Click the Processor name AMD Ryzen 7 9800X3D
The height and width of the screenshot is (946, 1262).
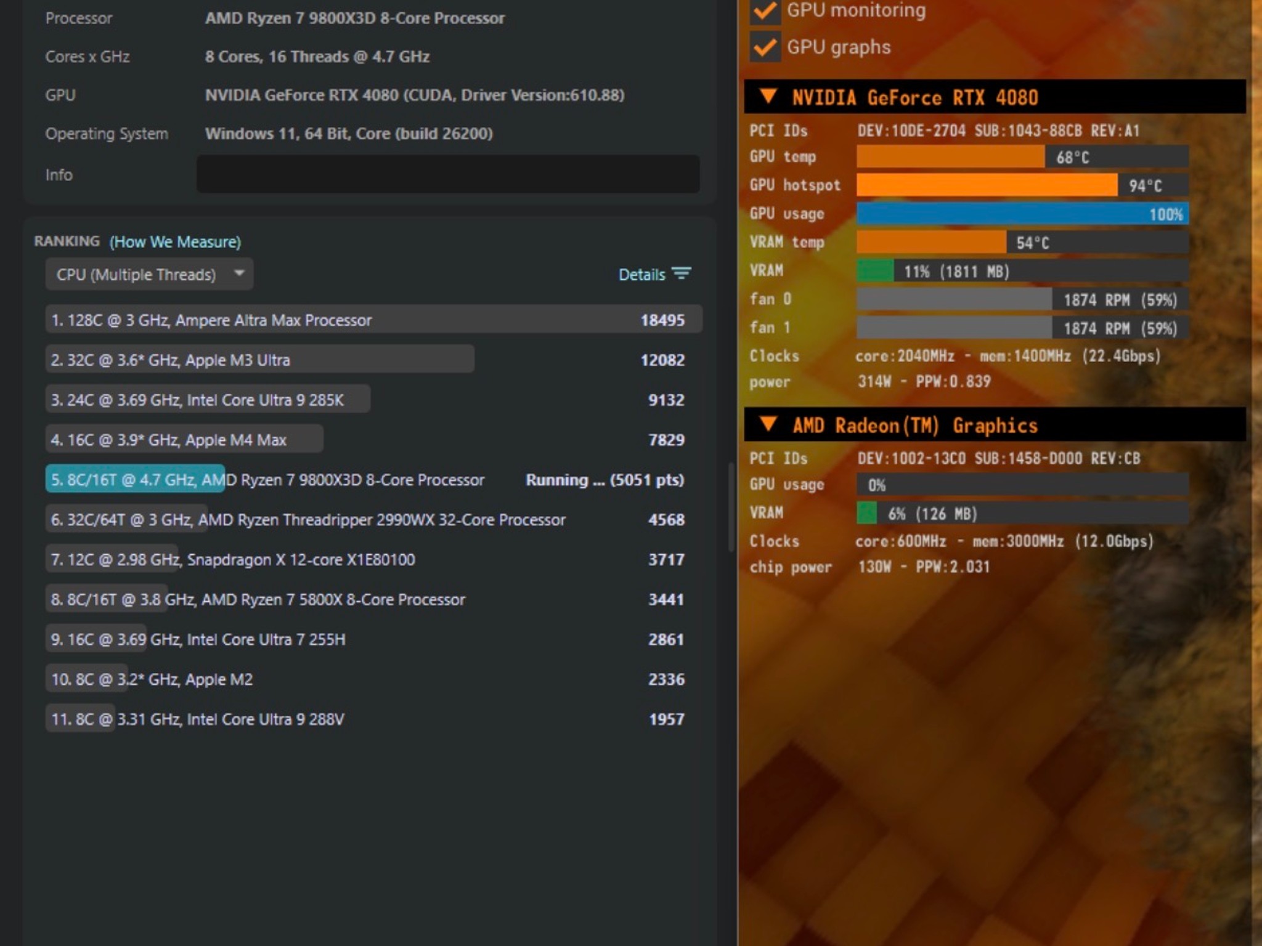355,18
